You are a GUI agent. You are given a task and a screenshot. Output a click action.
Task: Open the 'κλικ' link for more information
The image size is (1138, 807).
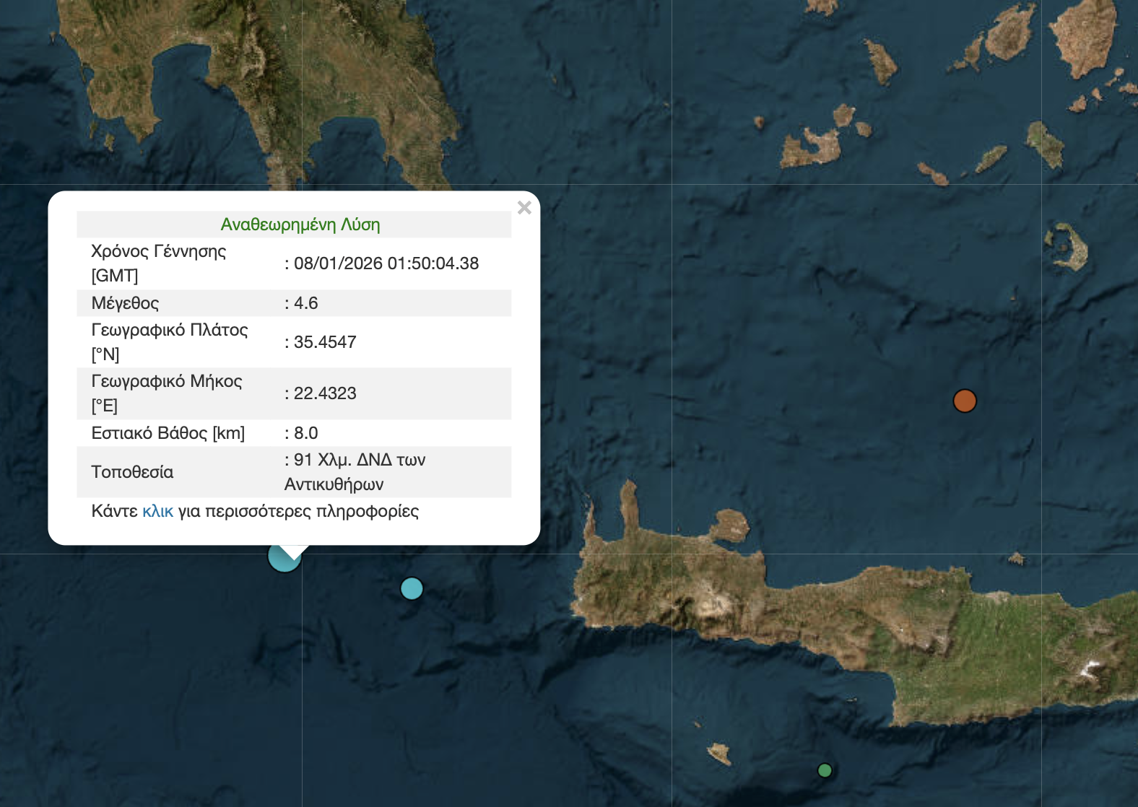tap(157, 511)
